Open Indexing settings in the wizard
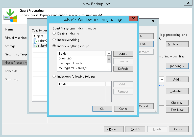 click(177, 66)
